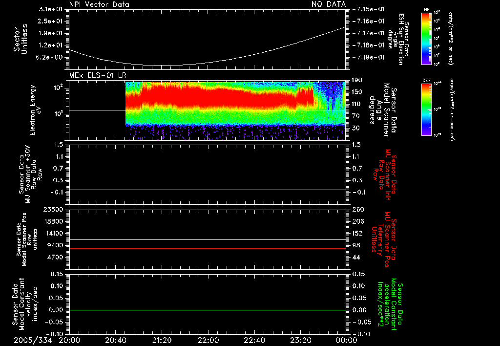This screenshot has width=500, height=346.
Task: Click the '110' scanner angle tick
Action: click(x=357, y=104)
